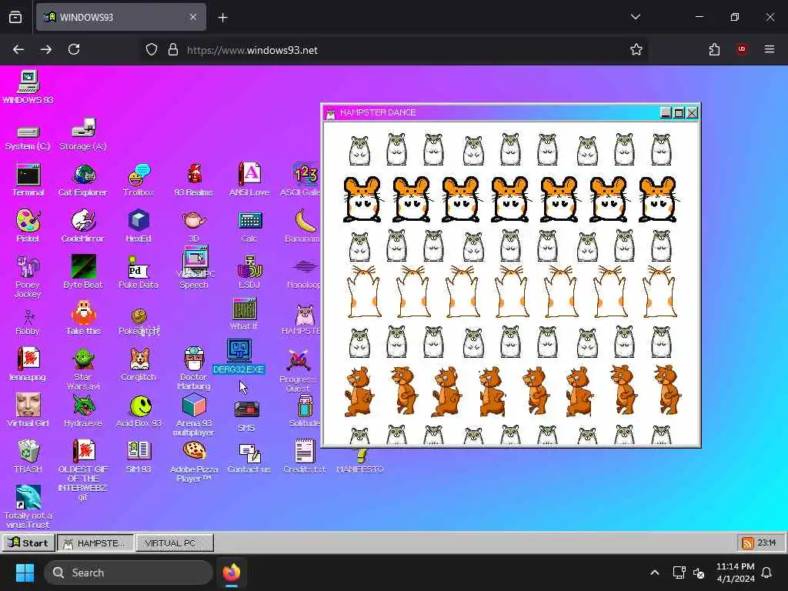
Task: Open the SIM 93 icon
Action: tap(139, 457)
